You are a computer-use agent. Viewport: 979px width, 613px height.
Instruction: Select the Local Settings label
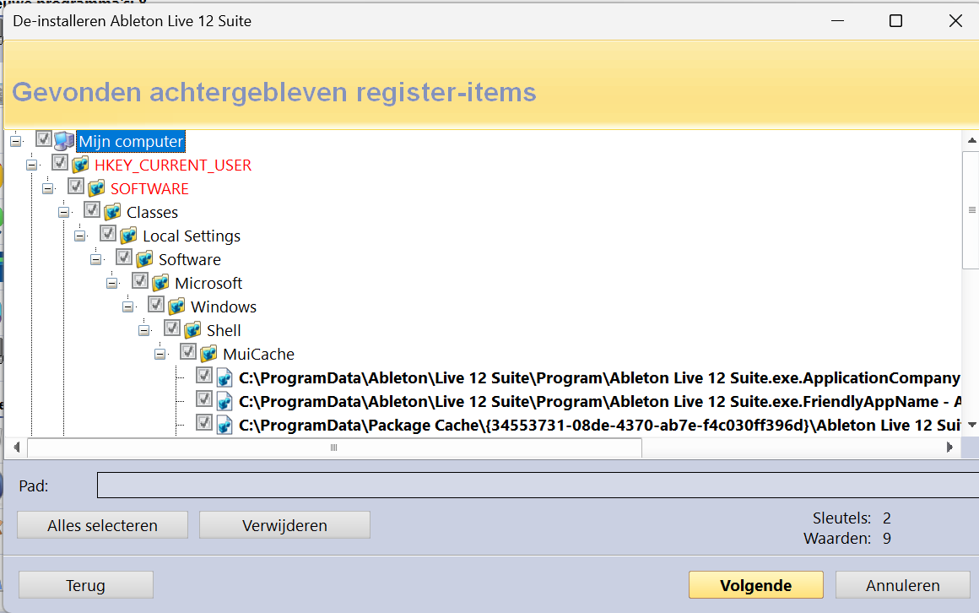pos(192,236)
